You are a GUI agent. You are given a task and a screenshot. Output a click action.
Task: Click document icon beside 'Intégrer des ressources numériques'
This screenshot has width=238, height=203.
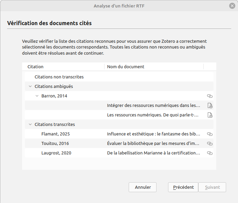point(209,106)
